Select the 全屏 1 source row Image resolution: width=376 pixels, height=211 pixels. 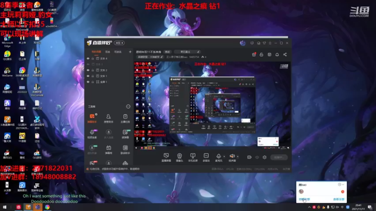(x=109, y=82)
